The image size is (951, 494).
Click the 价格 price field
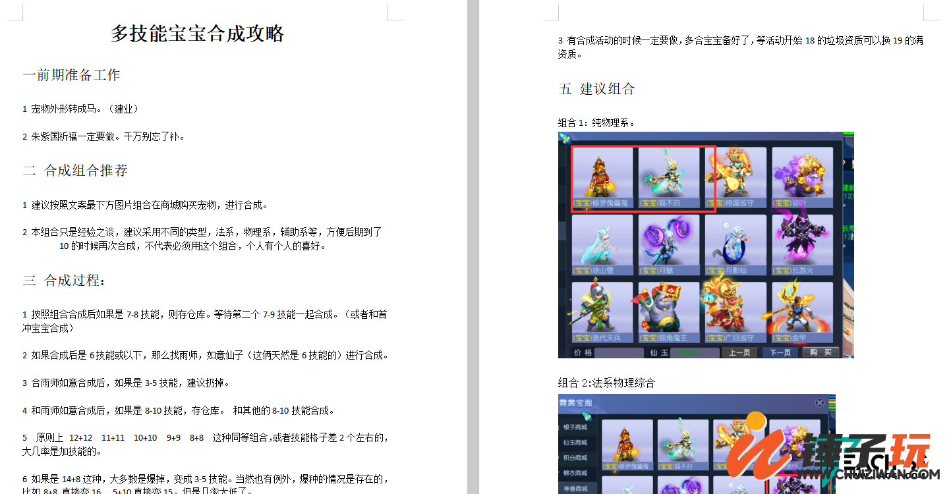618,353
